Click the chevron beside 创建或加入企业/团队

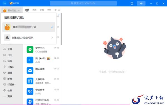(x=52, y=38)
